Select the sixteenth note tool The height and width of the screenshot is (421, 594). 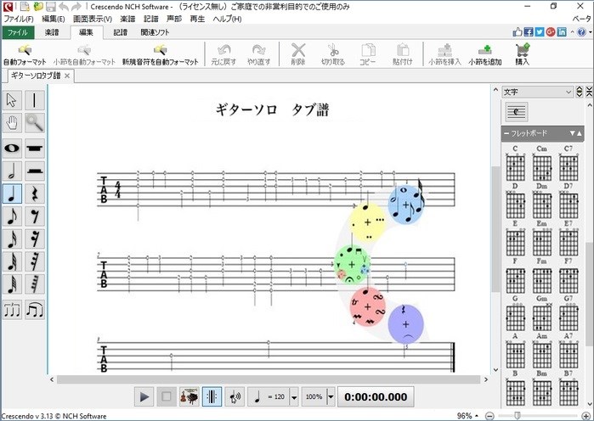tap(12, 239)
